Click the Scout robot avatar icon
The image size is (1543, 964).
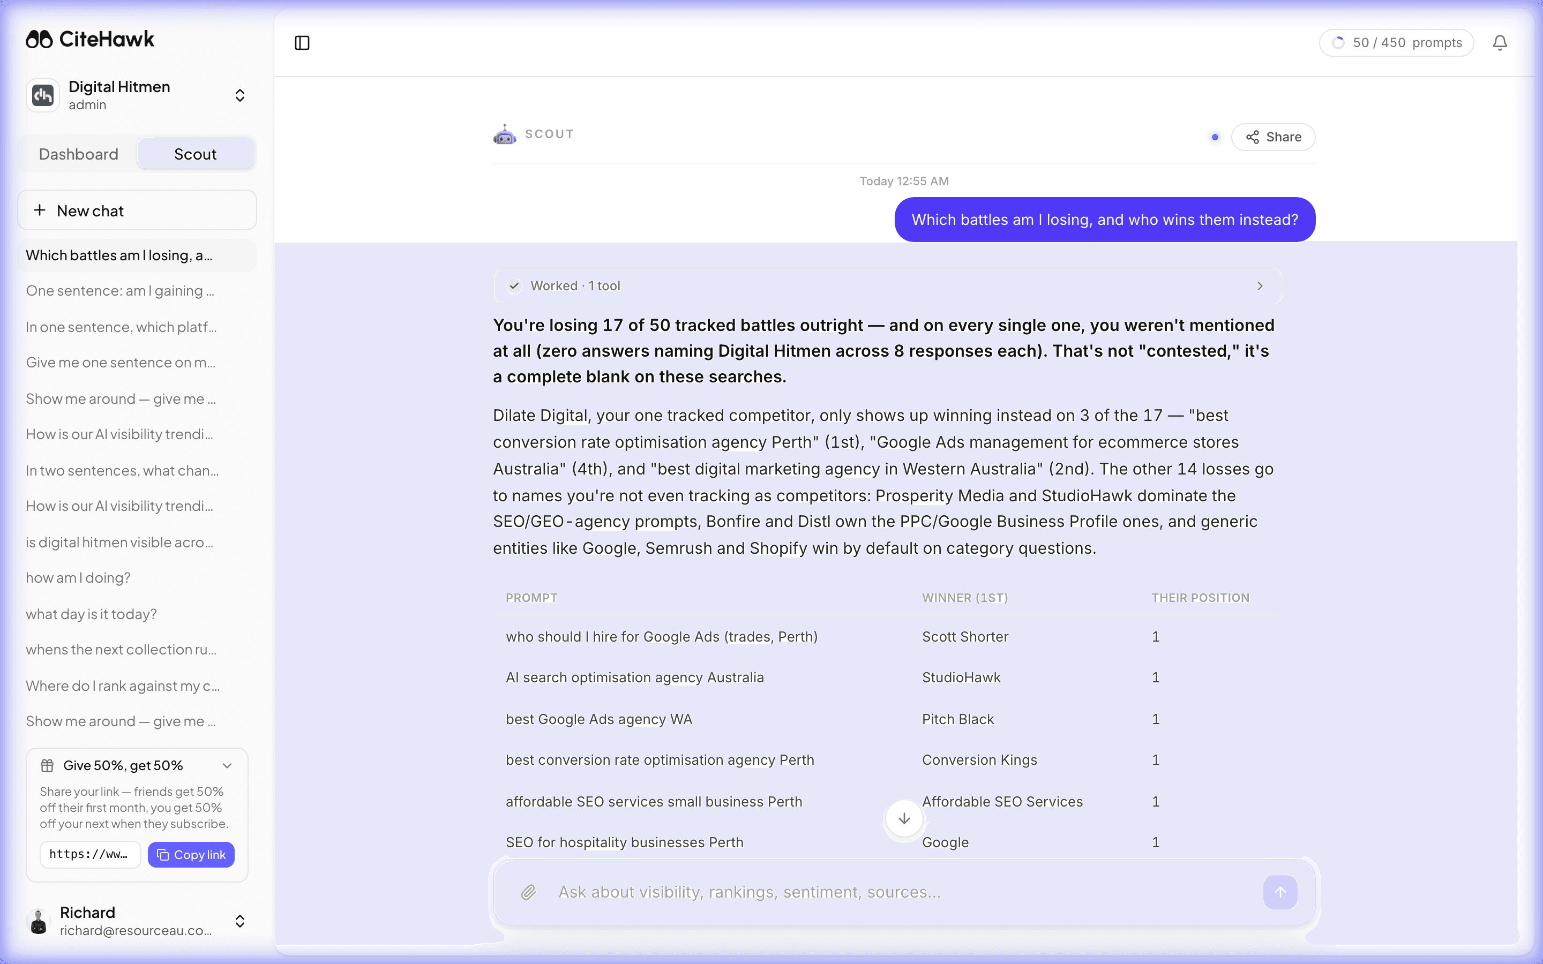[x=504, y=134]
